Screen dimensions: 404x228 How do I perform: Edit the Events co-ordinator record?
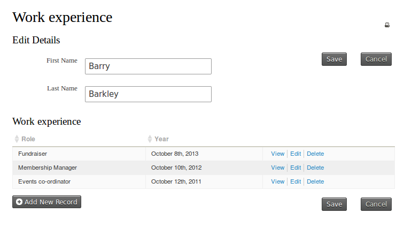pyautogui.click(x=296, y=181)
